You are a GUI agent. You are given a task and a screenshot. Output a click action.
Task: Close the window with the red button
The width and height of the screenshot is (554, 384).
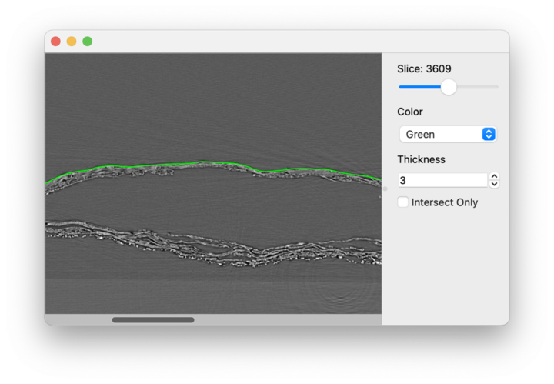[x=56, y=42]
